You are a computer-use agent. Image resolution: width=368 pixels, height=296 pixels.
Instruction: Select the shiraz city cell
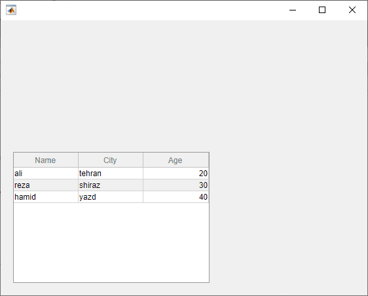(x=111, y=185)
